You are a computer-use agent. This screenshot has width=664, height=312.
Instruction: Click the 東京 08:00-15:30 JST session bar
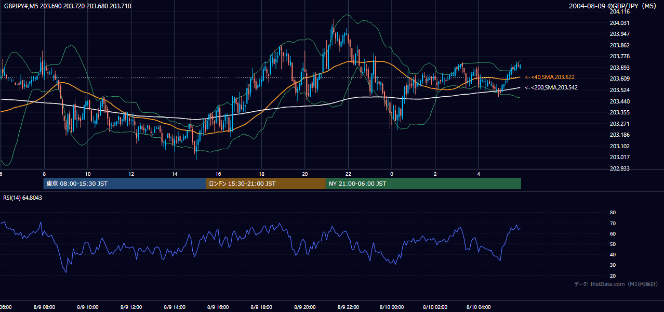pyautogui.click(x=125, y=184)
